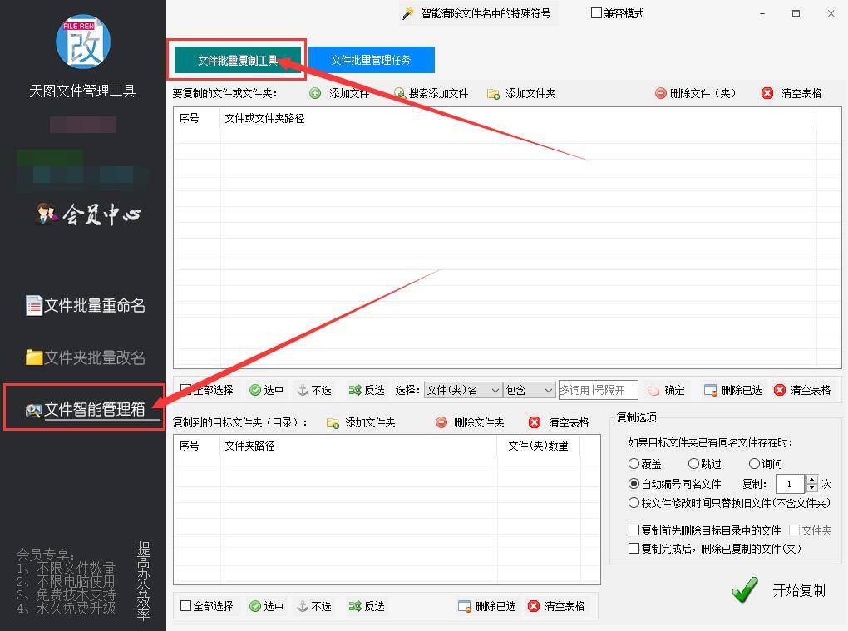Click the 删除文件（夹） red minus icon
This screenshot has width=848, height=631.
pyautogui.click(x=660, y=94)
